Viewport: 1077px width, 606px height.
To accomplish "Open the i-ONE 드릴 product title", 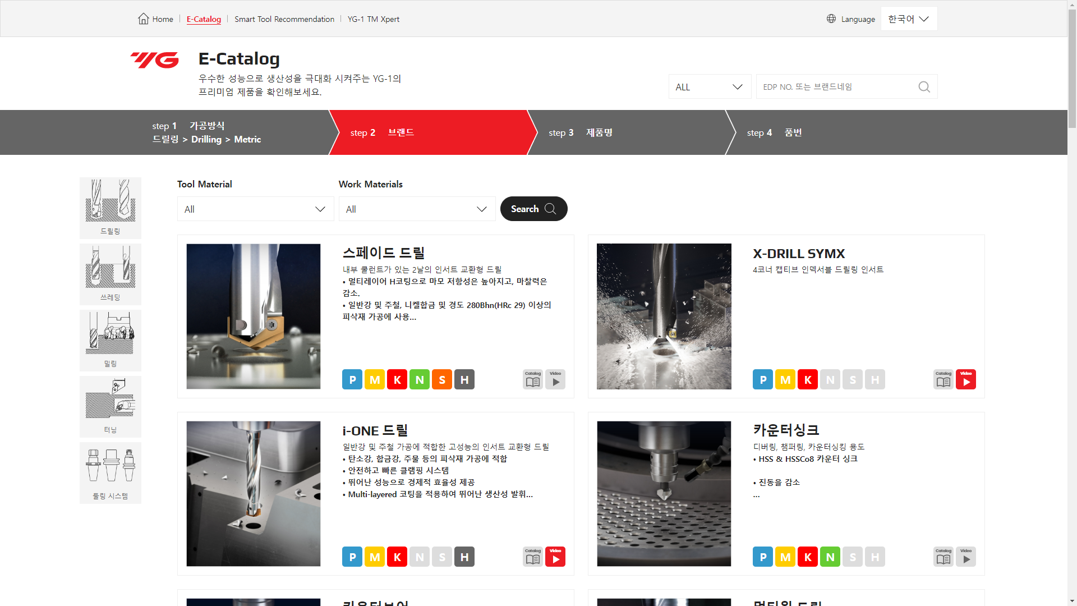I will (x=375, y=431).
